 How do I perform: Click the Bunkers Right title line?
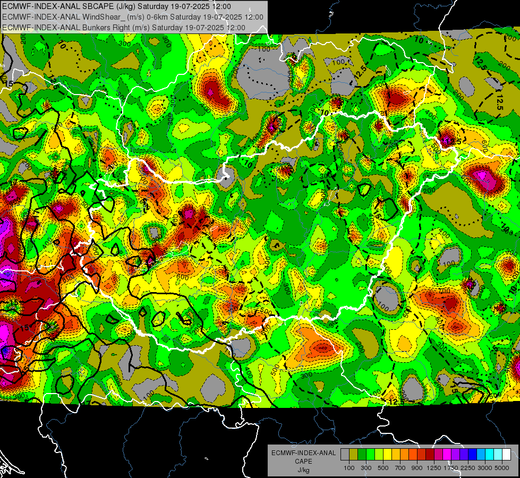tap(124, 28)
